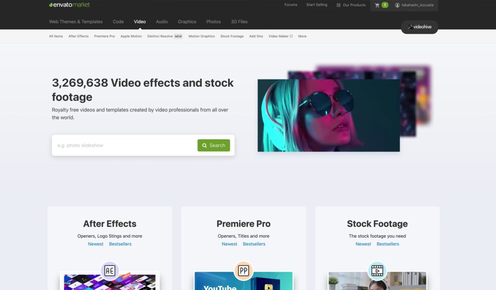
Task: Go to the Forums link
Action: click(x=291, y=5)
